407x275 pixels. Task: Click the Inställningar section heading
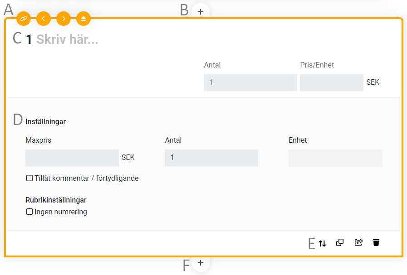tap(46, 121)
